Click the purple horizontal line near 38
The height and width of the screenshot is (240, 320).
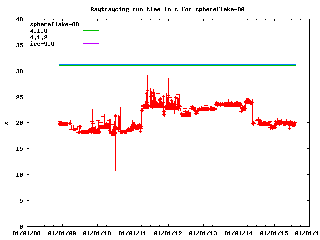coord(200,29)
